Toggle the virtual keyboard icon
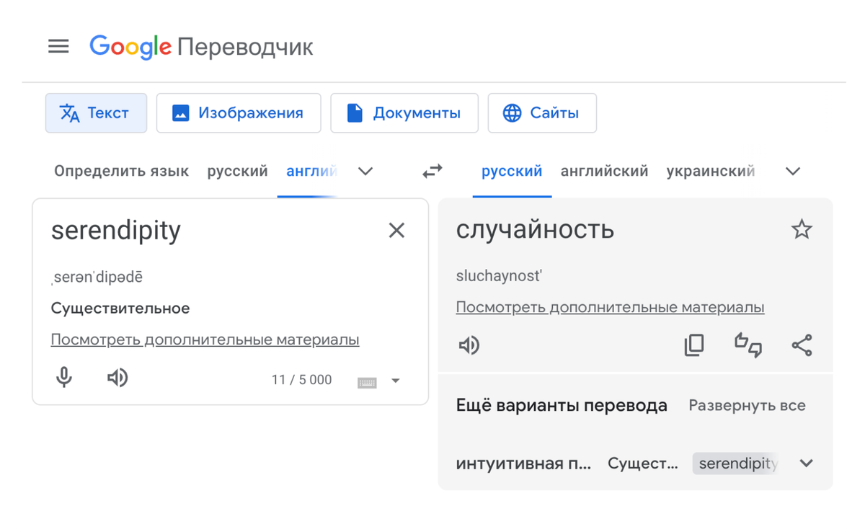Screen dimensions: 865x532 pos(367,381)
